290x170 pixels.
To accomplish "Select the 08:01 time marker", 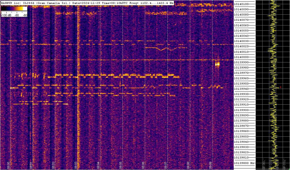I will [31, 165].
